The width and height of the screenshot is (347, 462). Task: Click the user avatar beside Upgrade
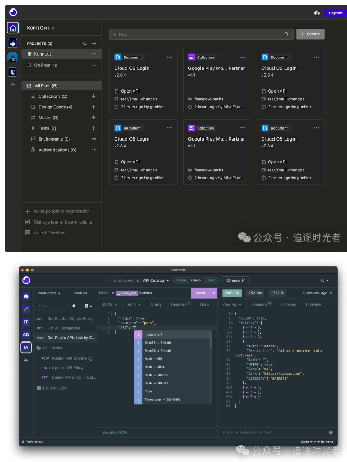point(317,13)
